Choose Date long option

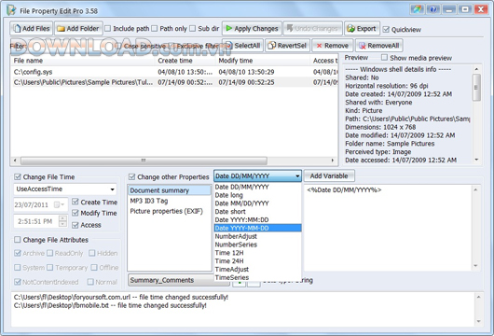pyautogui.click(x=257, y=195)
